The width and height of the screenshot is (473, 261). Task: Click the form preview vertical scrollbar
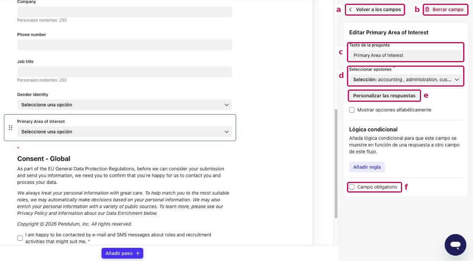(336, 163)
